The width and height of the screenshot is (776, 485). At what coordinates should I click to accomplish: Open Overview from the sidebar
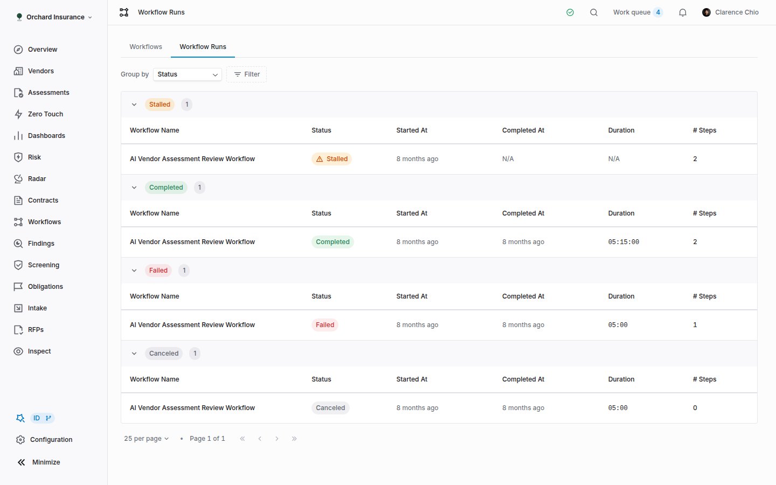(x=43, y=50)
